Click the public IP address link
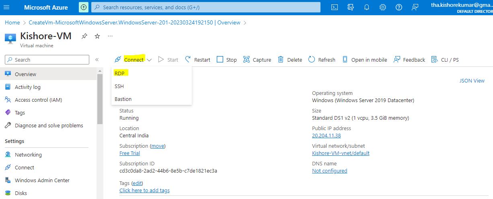The width and height of the screenshot is (493, 199). click(x=326, y=135)
